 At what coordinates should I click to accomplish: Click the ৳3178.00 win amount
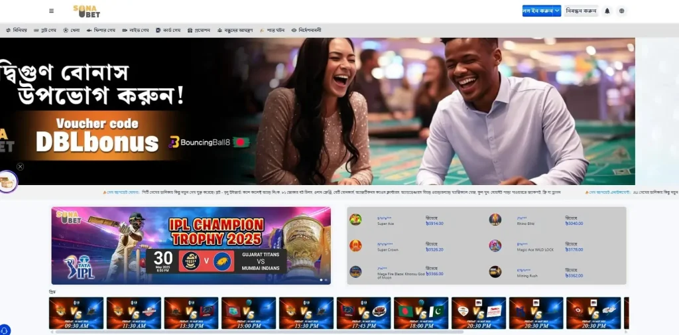click(x=574, y=249)
